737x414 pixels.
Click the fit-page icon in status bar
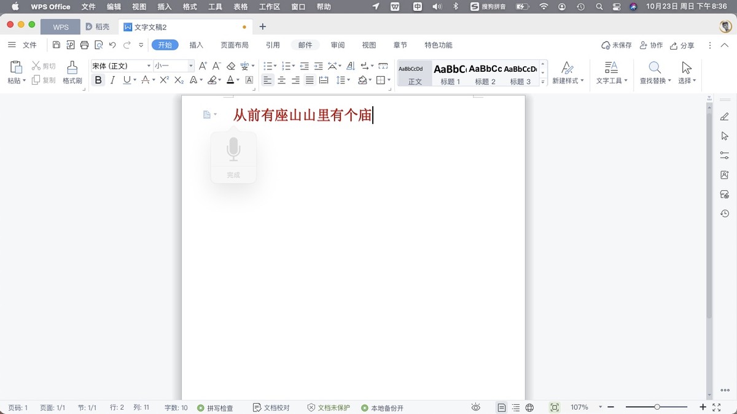click(555, 407)
